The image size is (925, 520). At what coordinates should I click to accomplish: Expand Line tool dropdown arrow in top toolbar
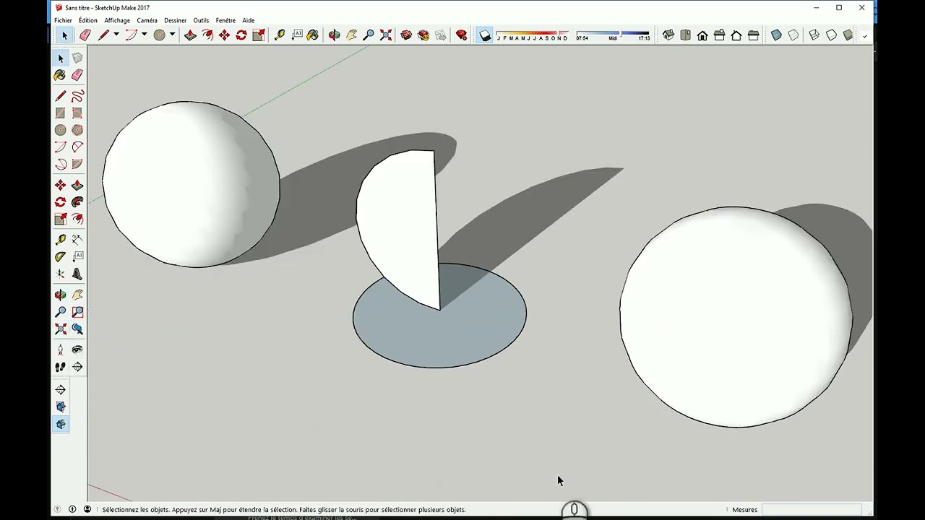[x=116, y=35]
